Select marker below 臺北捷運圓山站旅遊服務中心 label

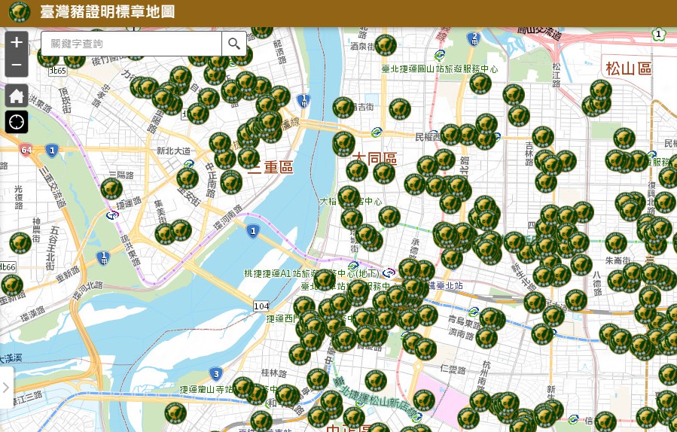tap(480, 84)
